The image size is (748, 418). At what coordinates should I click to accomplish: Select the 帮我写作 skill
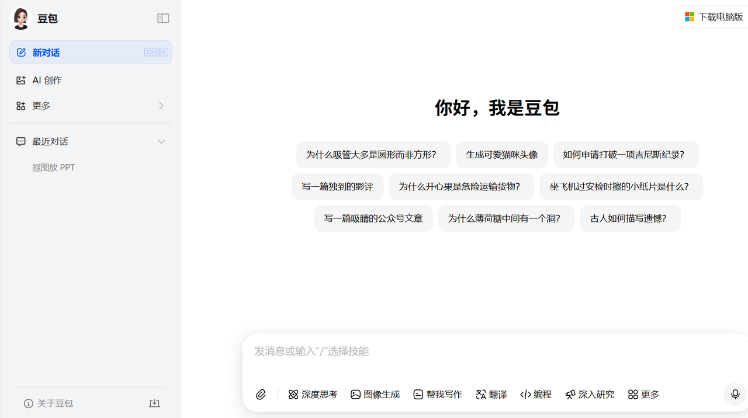point(438,395)
